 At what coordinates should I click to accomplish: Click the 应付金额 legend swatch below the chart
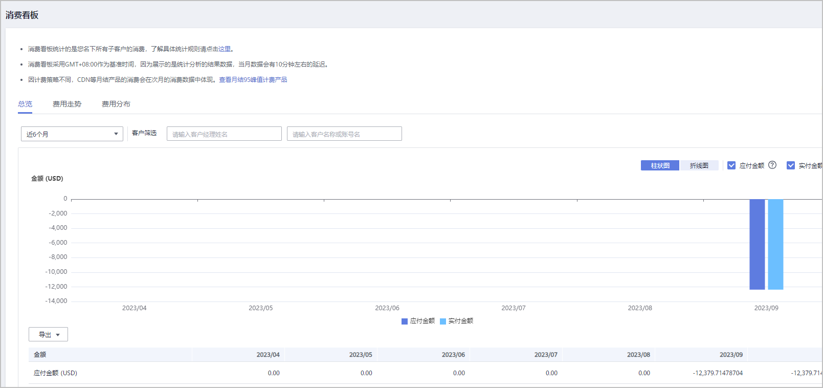tap(405, 321)
